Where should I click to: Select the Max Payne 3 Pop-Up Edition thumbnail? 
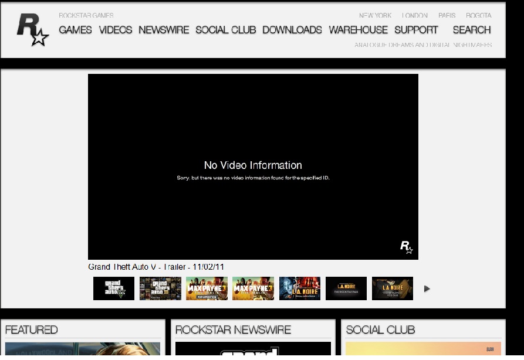[207, 288]
